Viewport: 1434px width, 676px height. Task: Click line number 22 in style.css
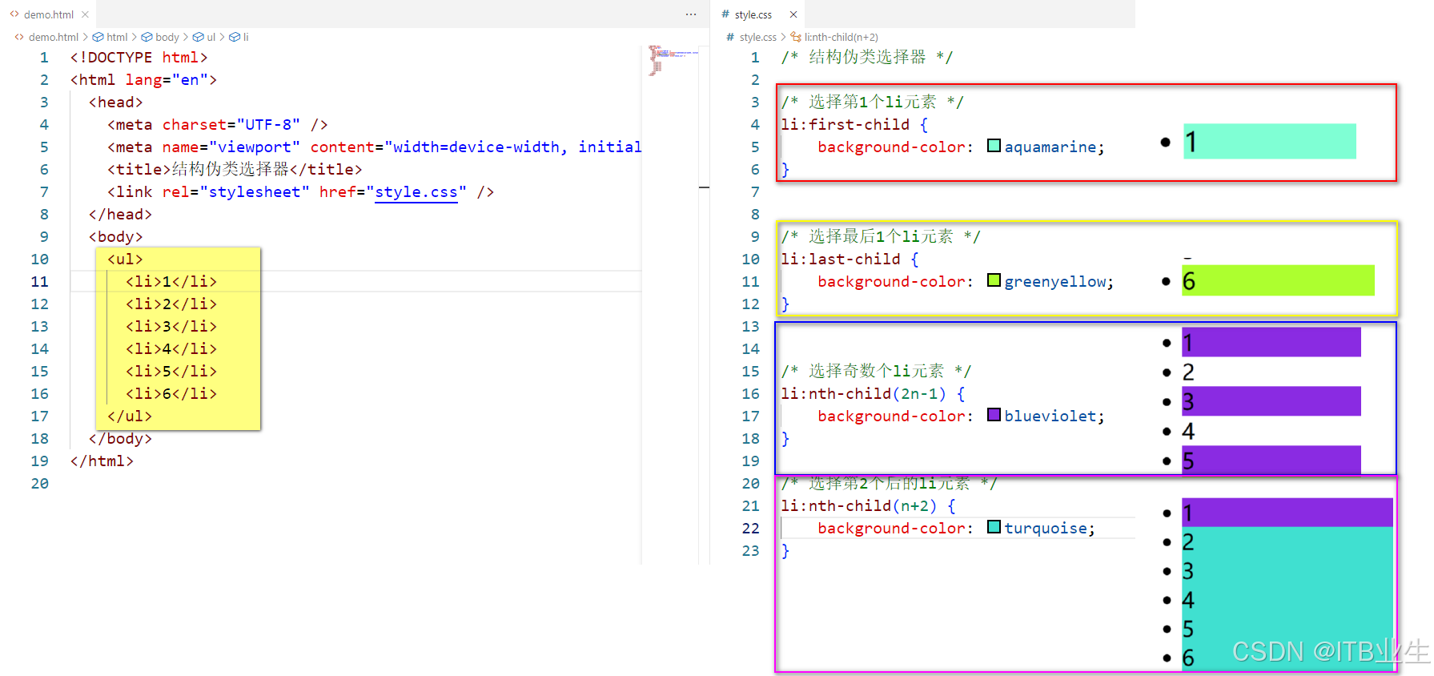[x=750, y=529]
